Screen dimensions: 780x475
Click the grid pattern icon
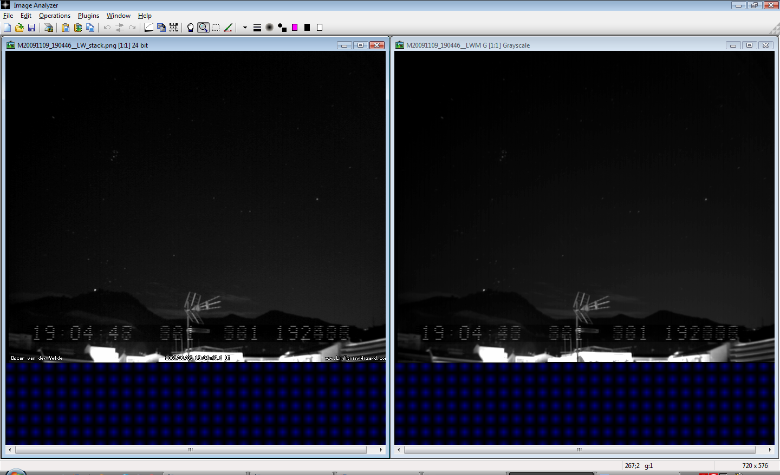pos(174,28)
